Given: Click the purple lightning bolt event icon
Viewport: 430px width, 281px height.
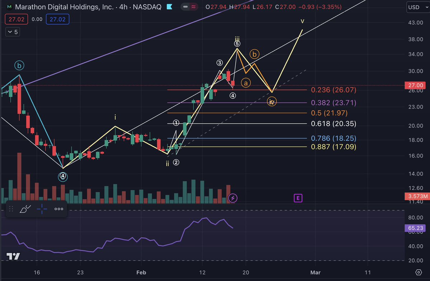Looking at the screenshot, I should (232, 198).
